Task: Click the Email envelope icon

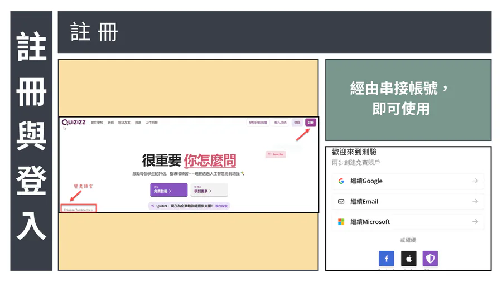Action: pyautogui.click(x=341, y=201)
